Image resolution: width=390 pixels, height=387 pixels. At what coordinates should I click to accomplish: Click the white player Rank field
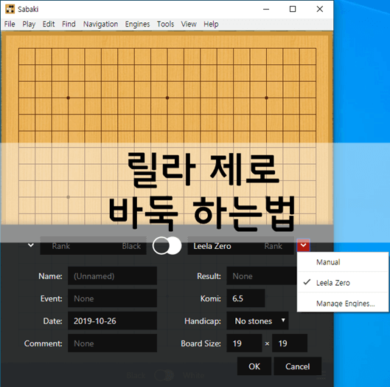[x=274, y=246]
